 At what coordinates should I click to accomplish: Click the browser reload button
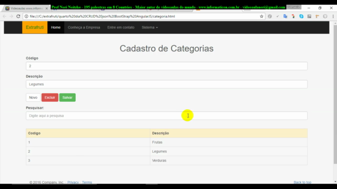18,16
